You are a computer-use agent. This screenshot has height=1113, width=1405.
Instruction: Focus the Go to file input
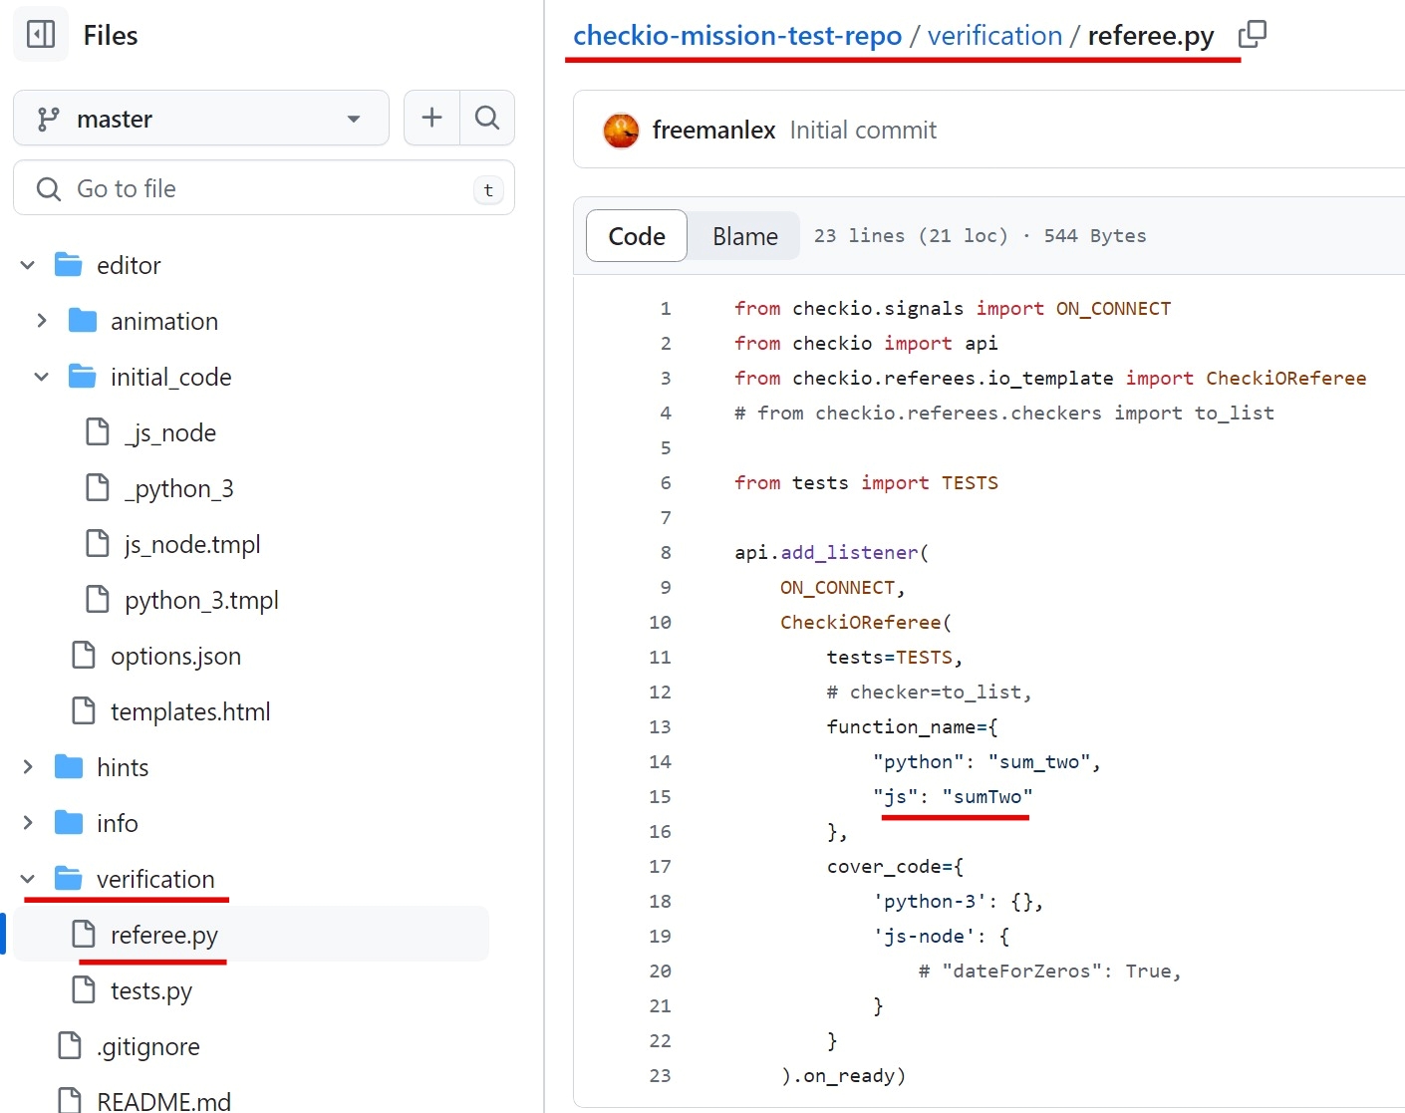[x=264, y=188]
